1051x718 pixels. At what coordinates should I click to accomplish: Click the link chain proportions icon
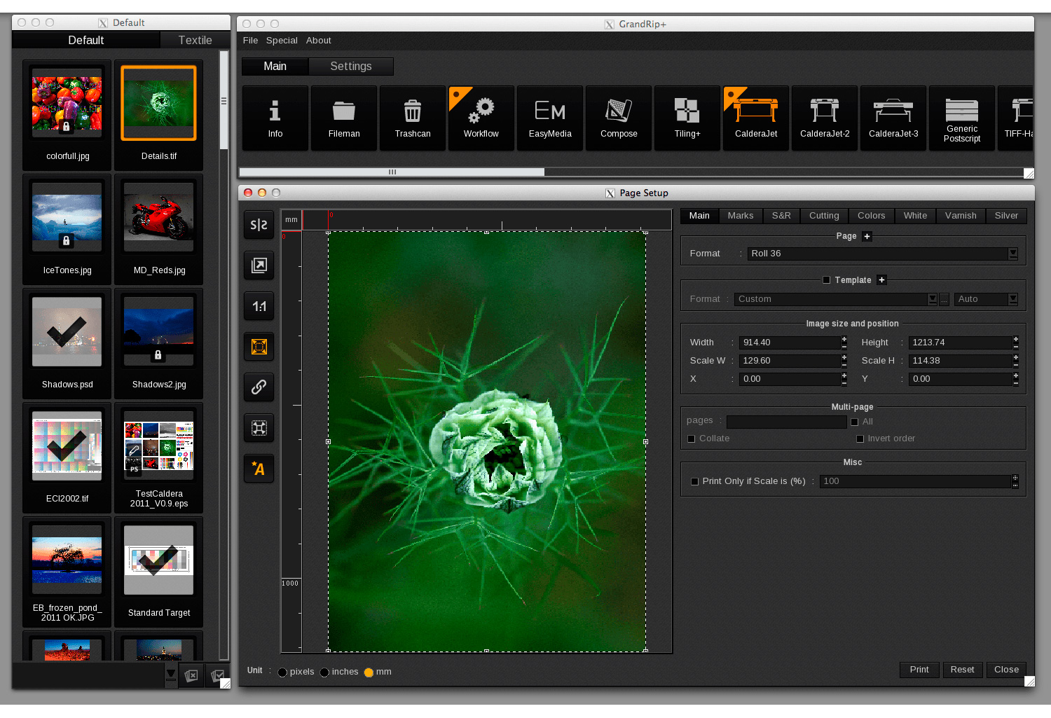pyautogui.click(x=259, y=387)
